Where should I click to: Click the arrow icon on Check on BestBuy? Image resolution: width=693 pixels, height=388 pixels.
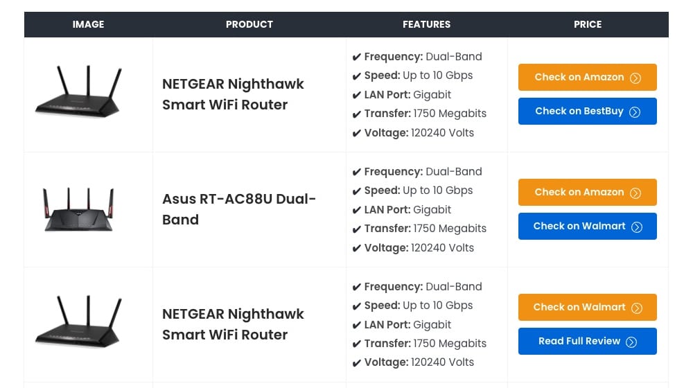[635, 112]
